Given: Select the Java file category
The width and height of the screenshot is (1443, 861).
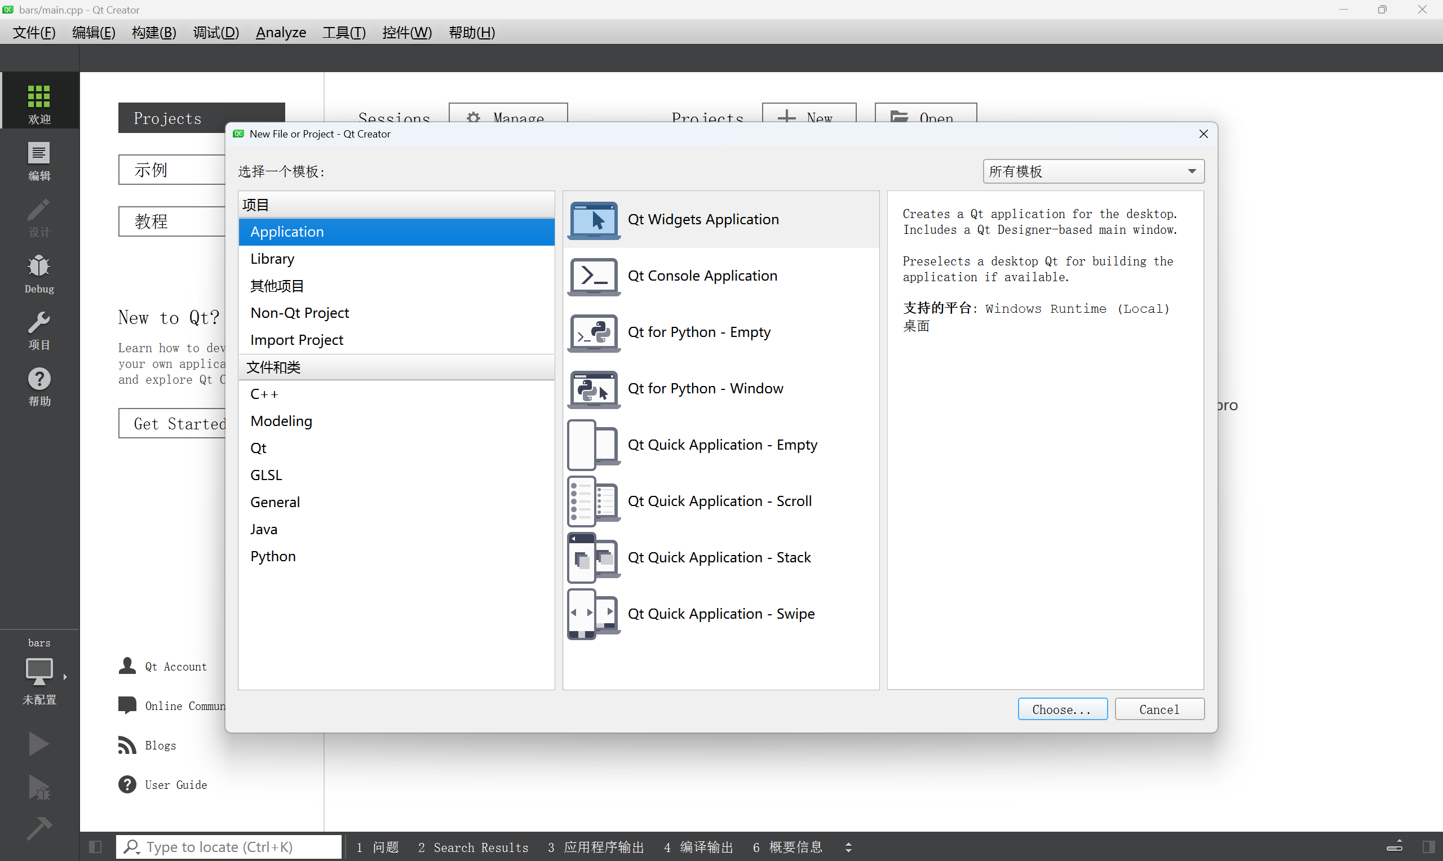Looking at the screenshot, I should pyautogui.click(x=396, y=529).
